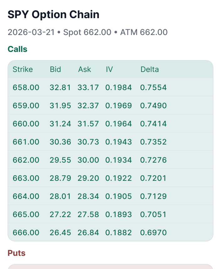
Task: Click the SPY Option Chain title
Action: 54,15
